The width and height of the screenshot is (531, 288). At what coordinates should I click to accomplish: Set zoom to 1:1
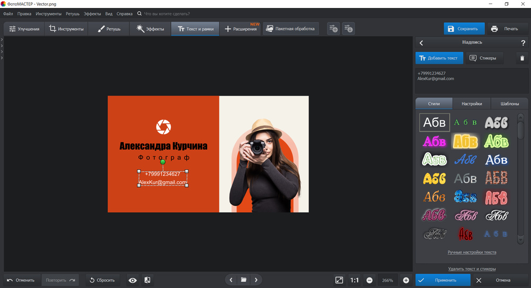(354, 280)
